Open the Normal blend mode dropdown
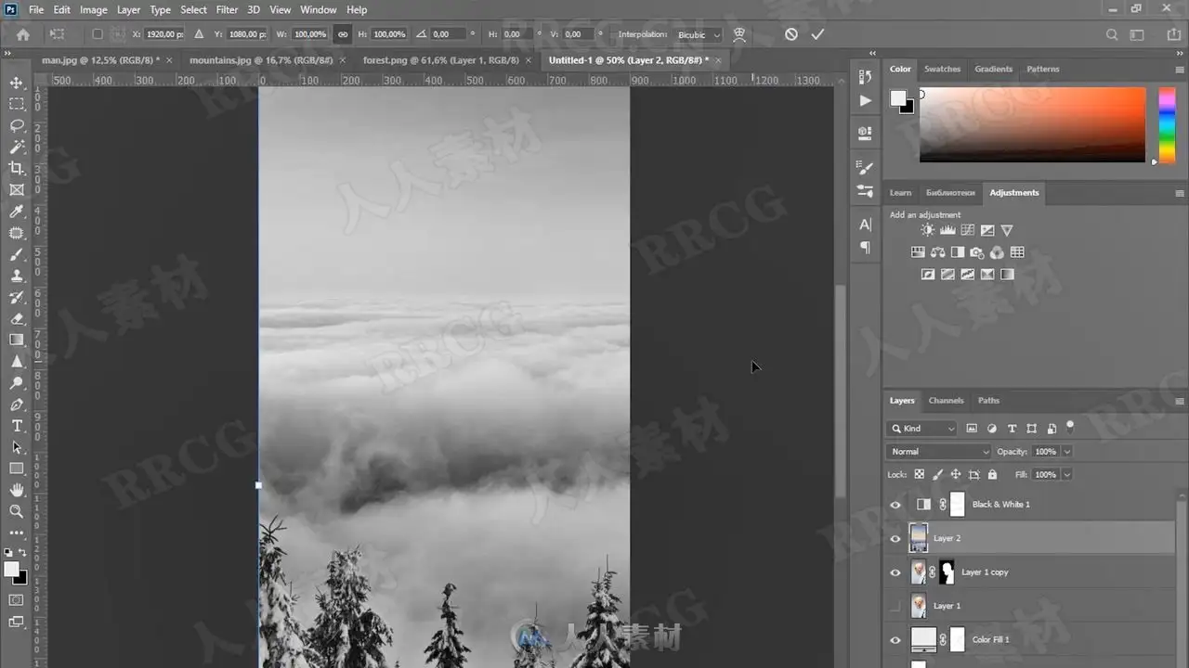Screen dimensions: 1189x668 (939, 451)
